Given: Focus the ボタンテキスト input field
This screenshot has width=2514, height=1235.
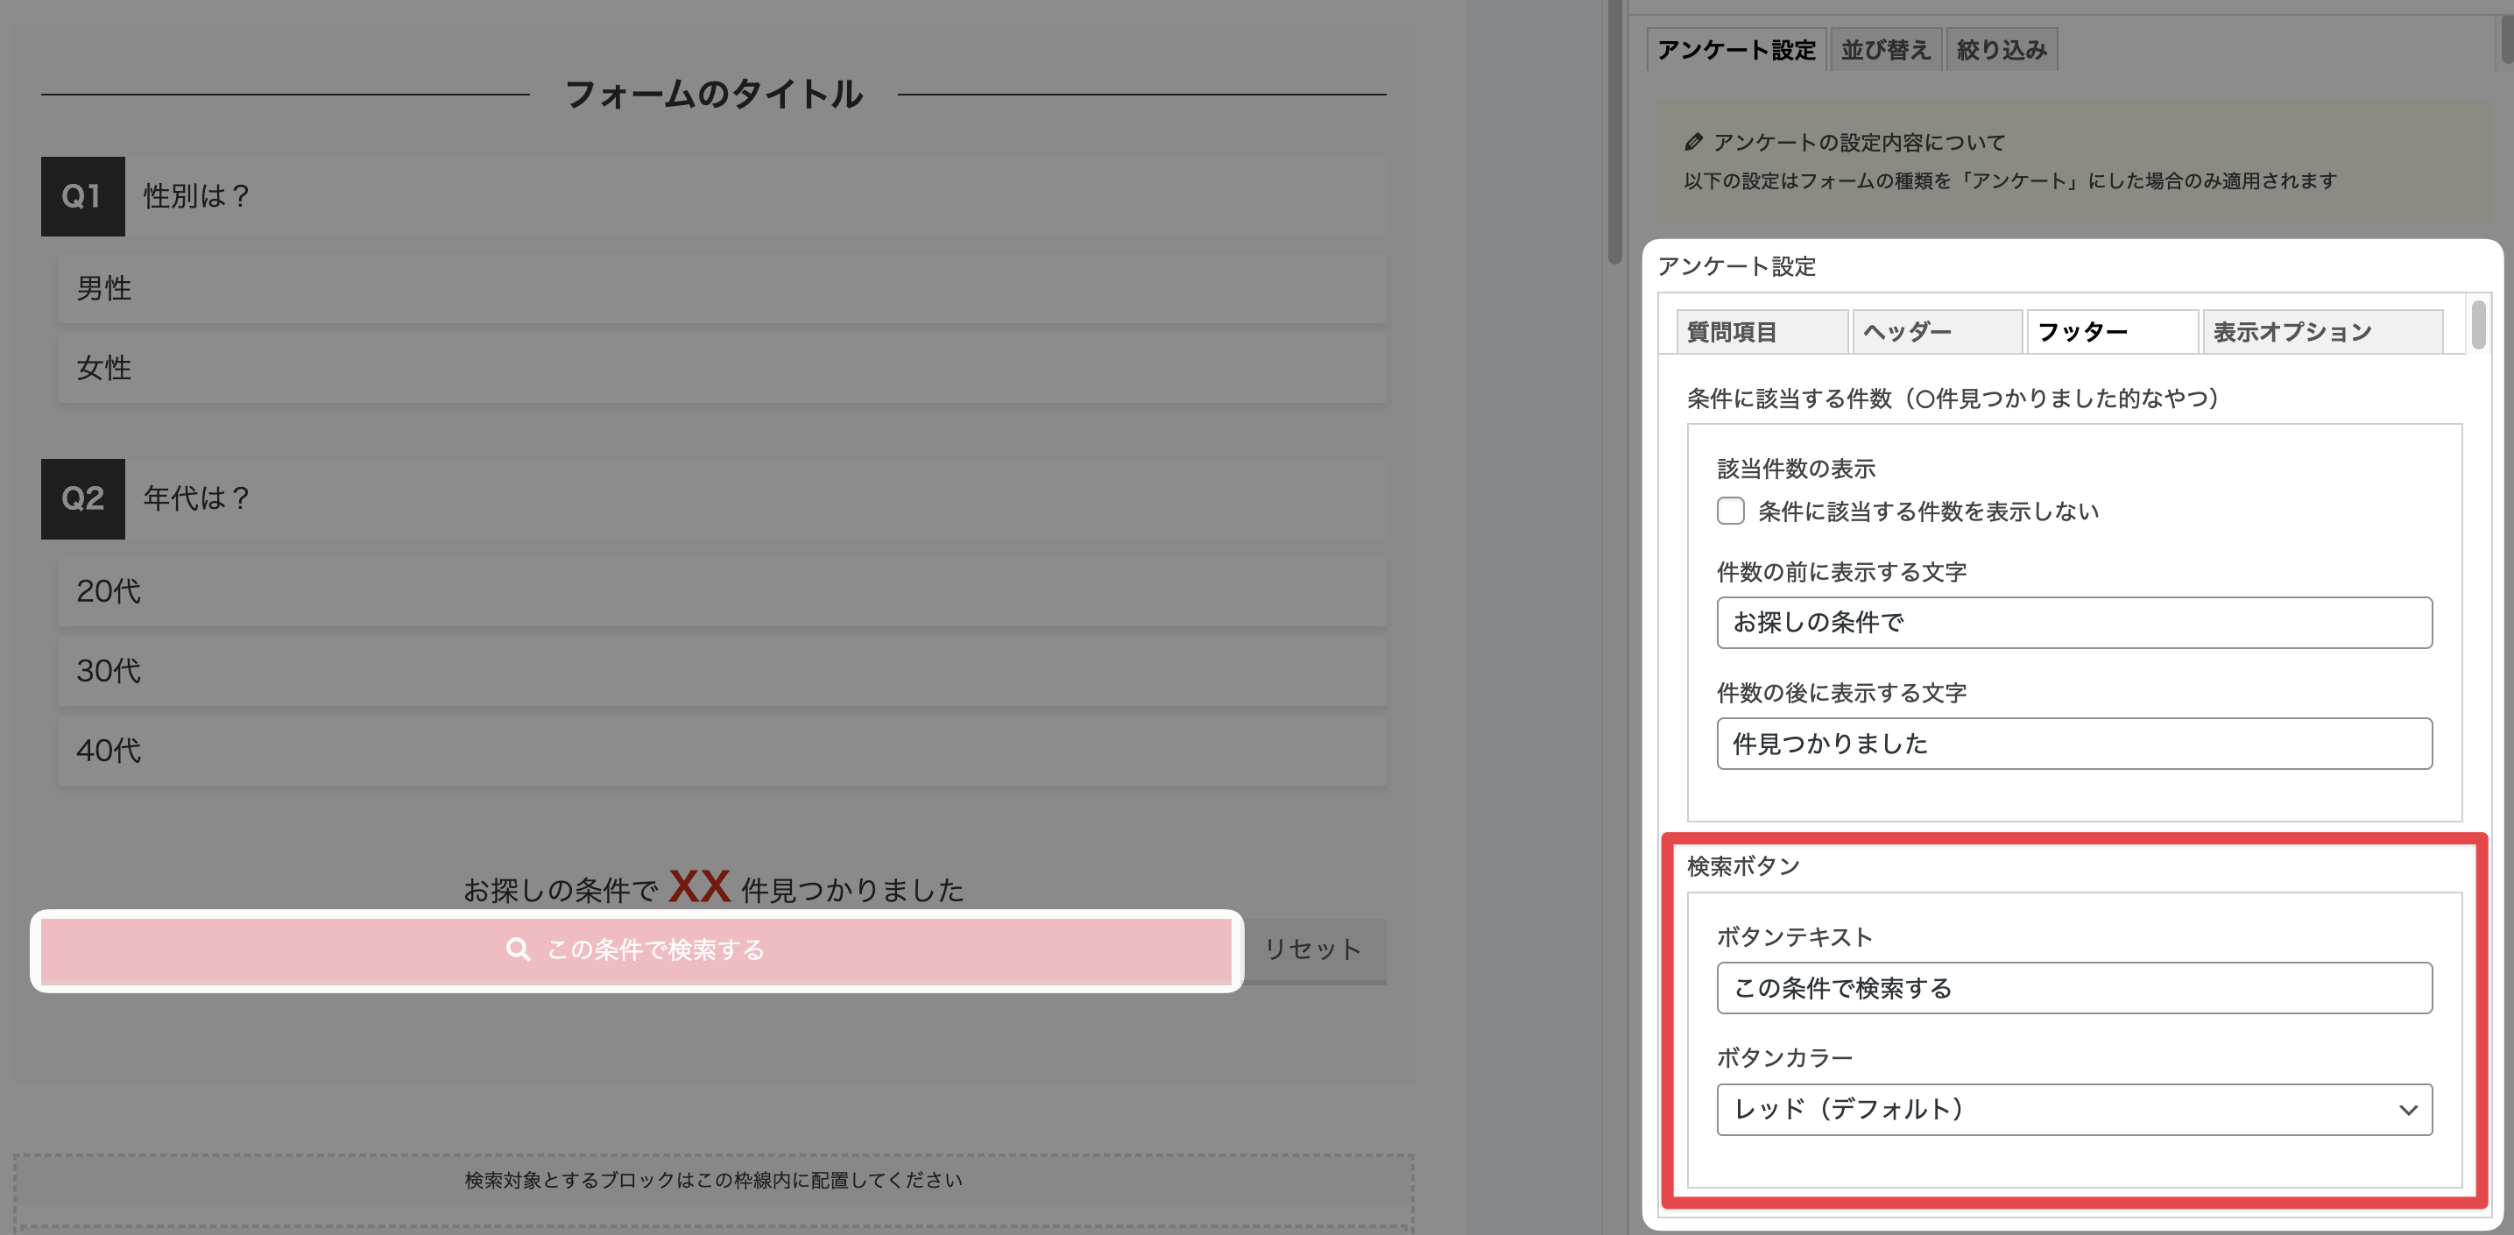Looking at the screenshot, I should pos(2074,988).
